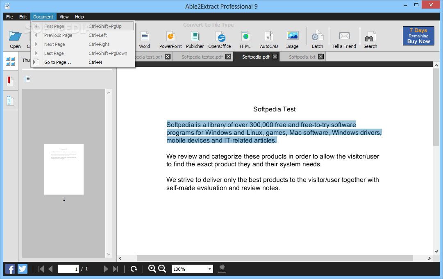Convert to AutoCAD format
Screen dimensions: 443x279
(269, 39)
